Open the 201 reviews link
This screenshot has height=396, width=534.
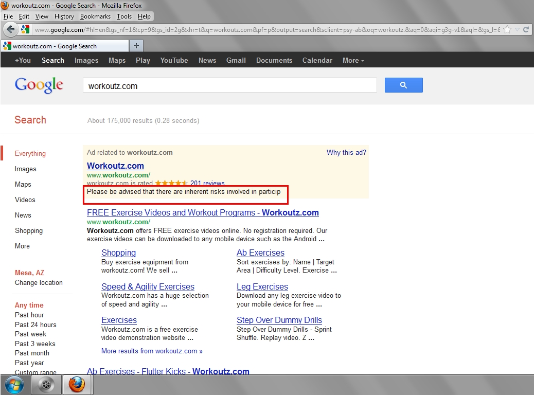207,183
